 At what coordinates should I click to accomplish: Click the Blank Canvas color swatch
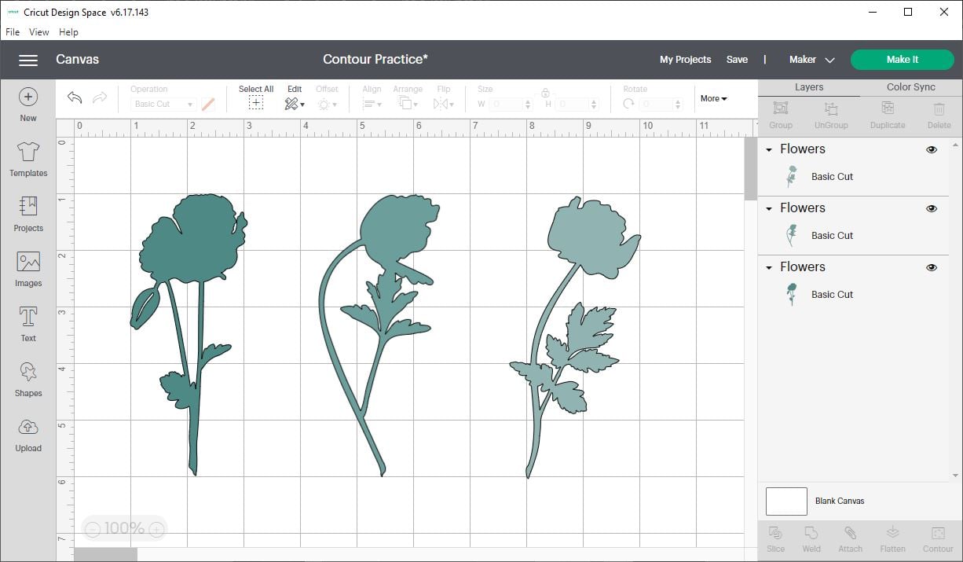786,501
